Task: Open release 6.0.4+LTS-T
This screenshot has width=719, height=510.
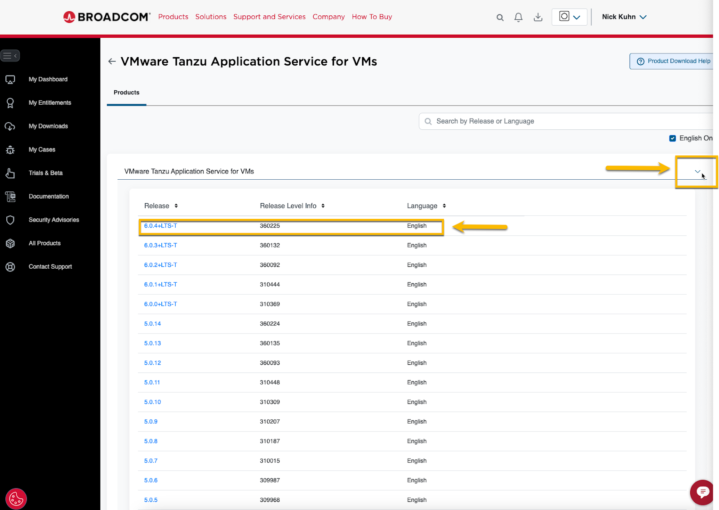Action: [160, 226]
